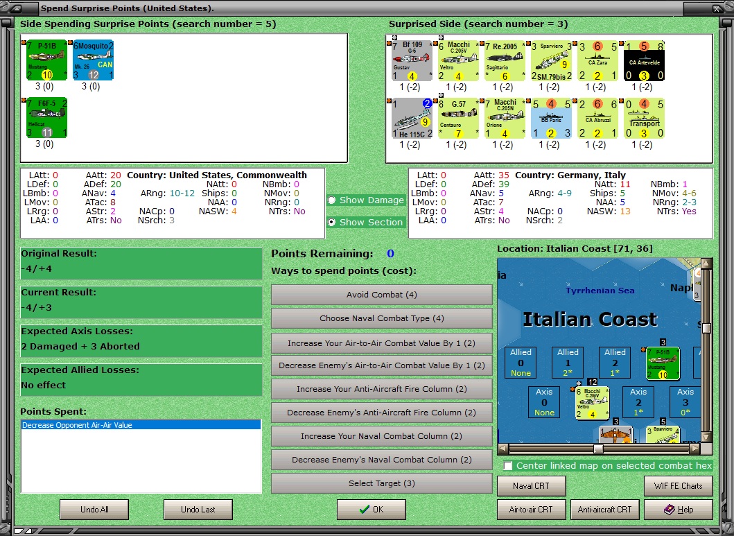Open the Naval CRT chart
The height and width of the screenshot is (536, 734).
click(532, 486)
